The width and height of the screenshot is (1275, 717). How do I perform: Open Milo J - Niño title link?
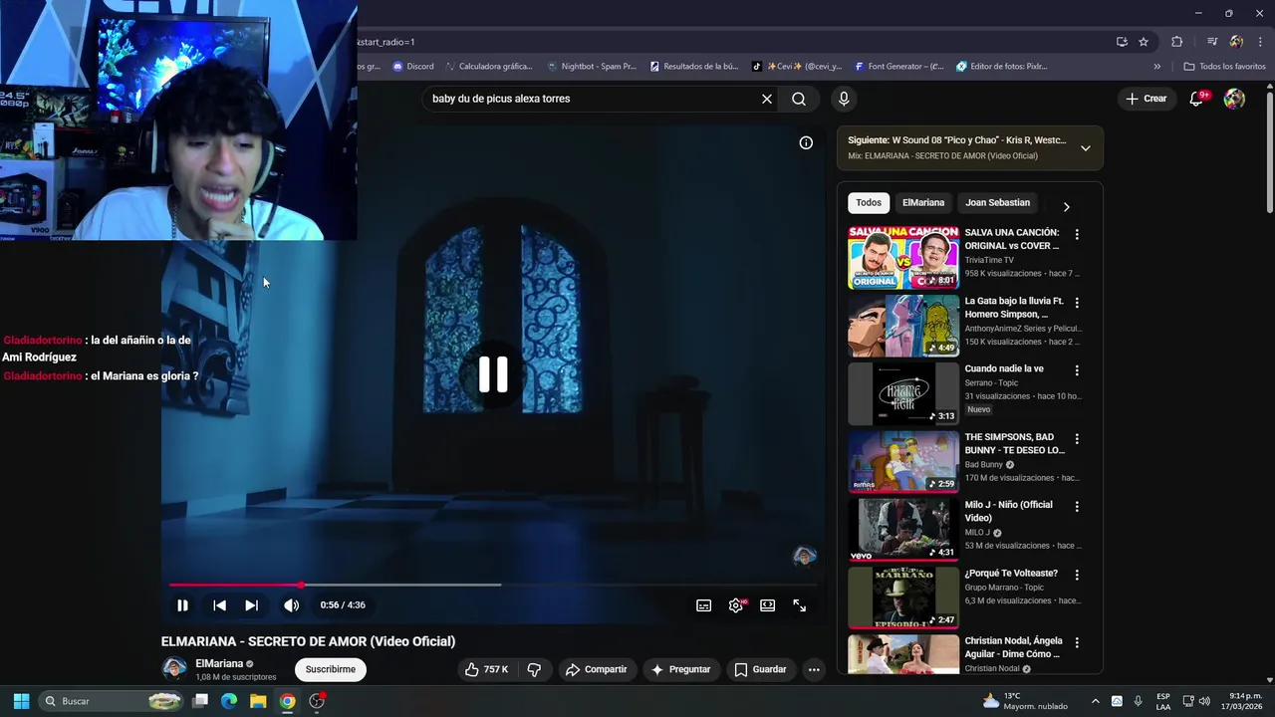click(x=1008, y=511)
